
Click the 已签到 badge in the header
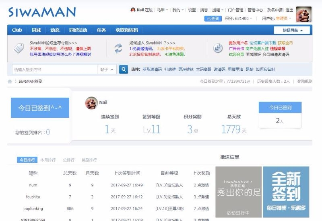tap(213, 18)
